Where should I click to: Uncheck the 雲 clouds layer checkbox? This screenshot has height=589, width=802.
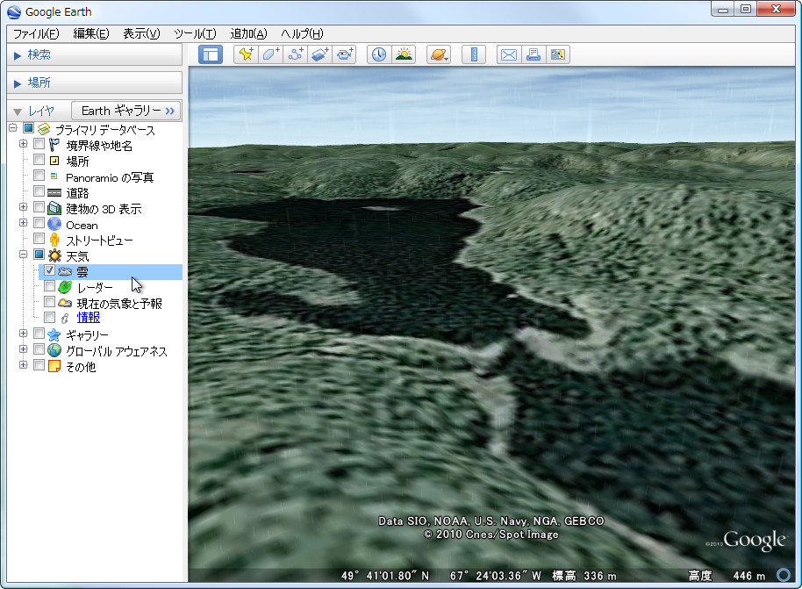50,270
